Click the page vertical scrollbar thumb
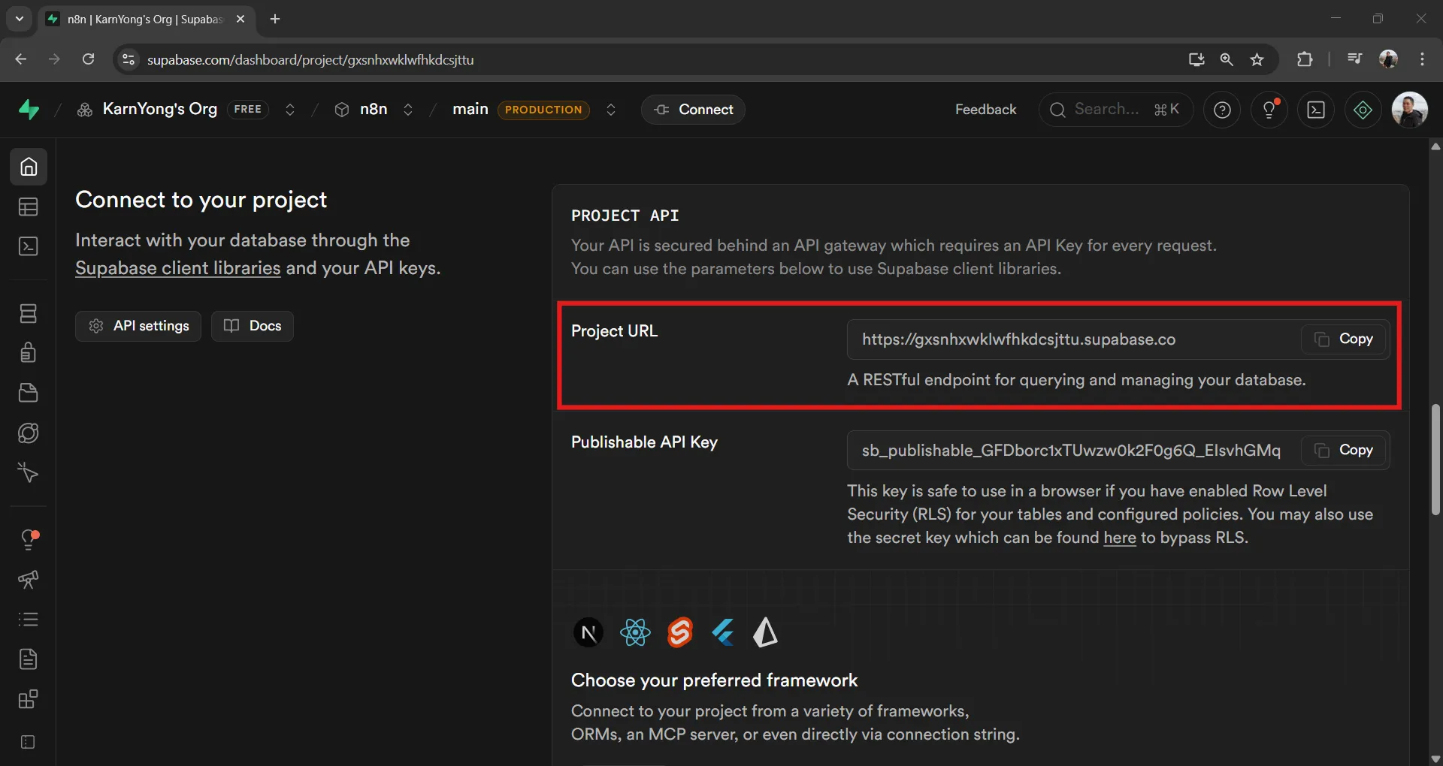 [x=1435, y=460]
